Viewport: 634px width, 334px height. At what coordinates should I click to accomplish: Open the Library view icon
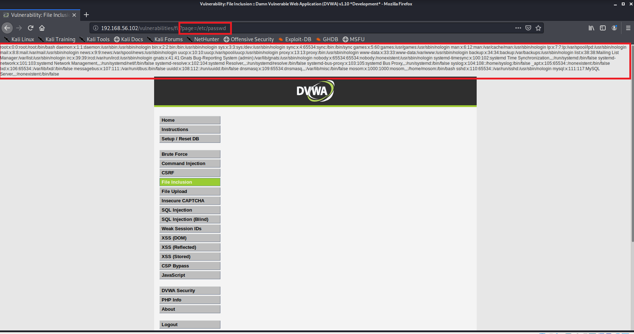pos(591,28)
